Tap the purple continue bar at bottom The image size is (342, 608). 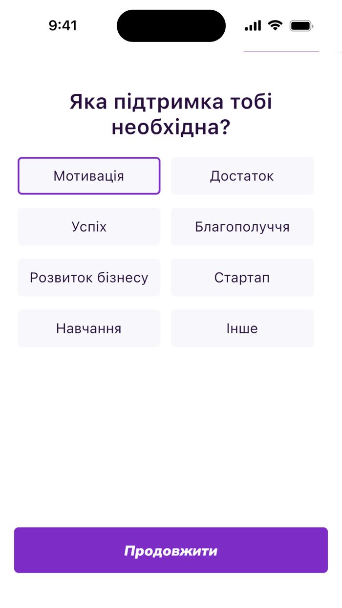point(171,550)
